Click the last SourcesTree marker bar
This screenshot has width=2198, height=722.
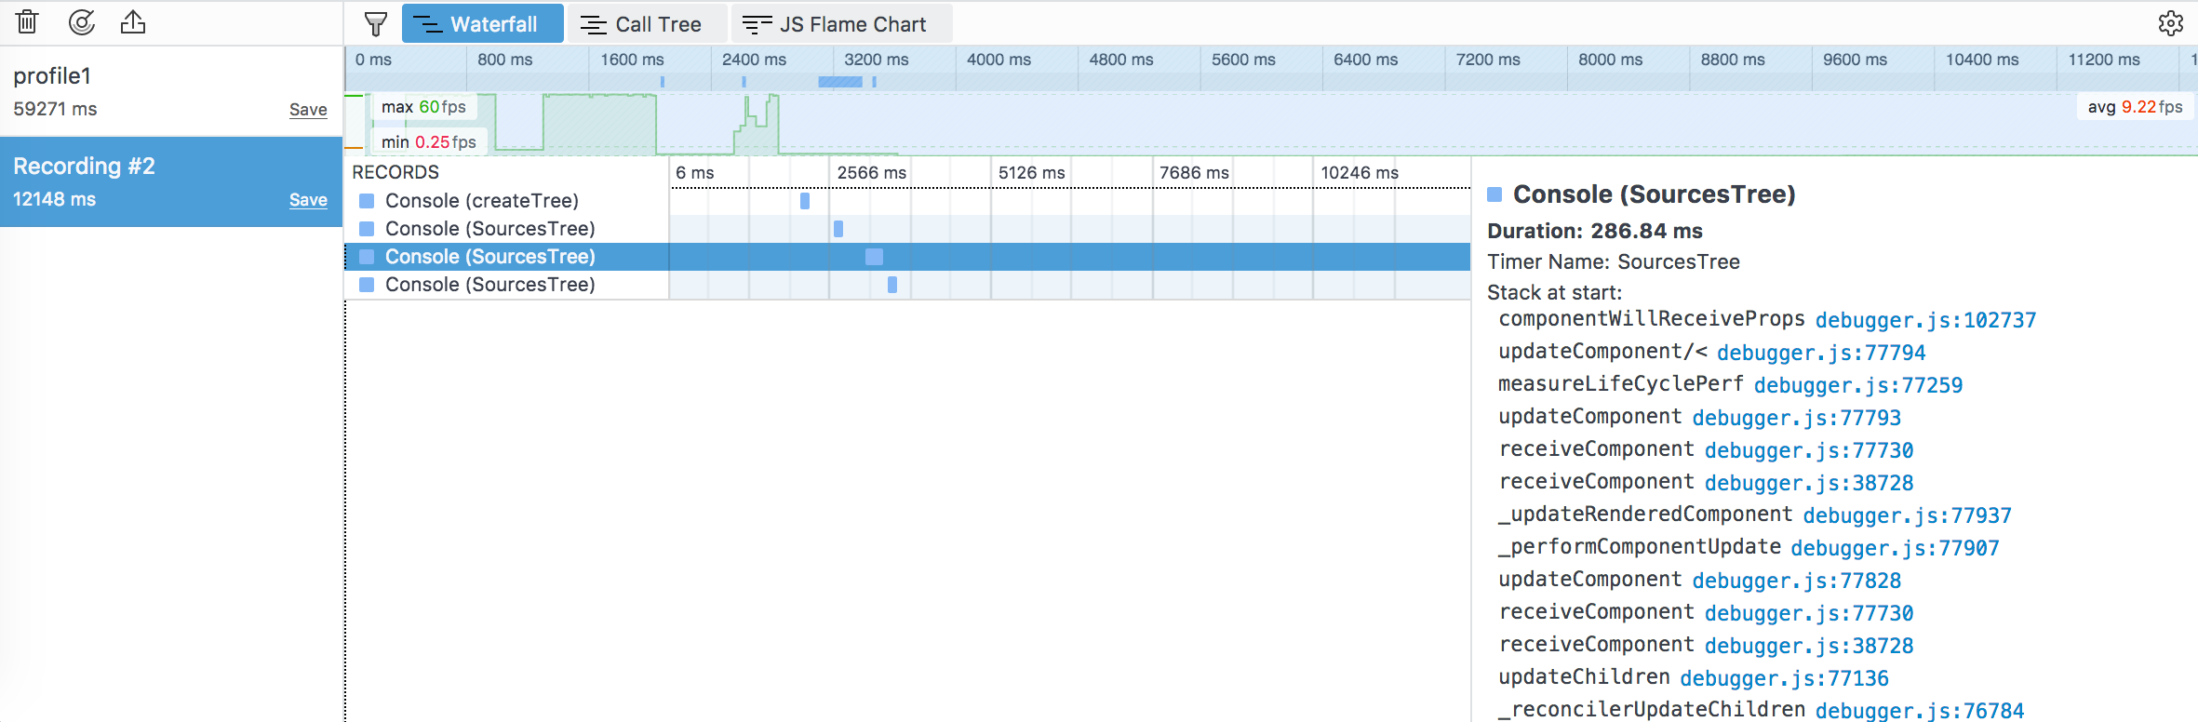point(892,285)
